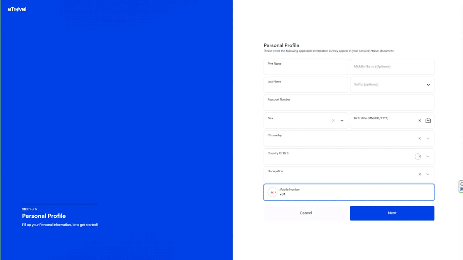Image resolution: width=463 pixels, height=260 pixels.
Task: Click the passport/travel document instruction text
Action: coord(329,51)
